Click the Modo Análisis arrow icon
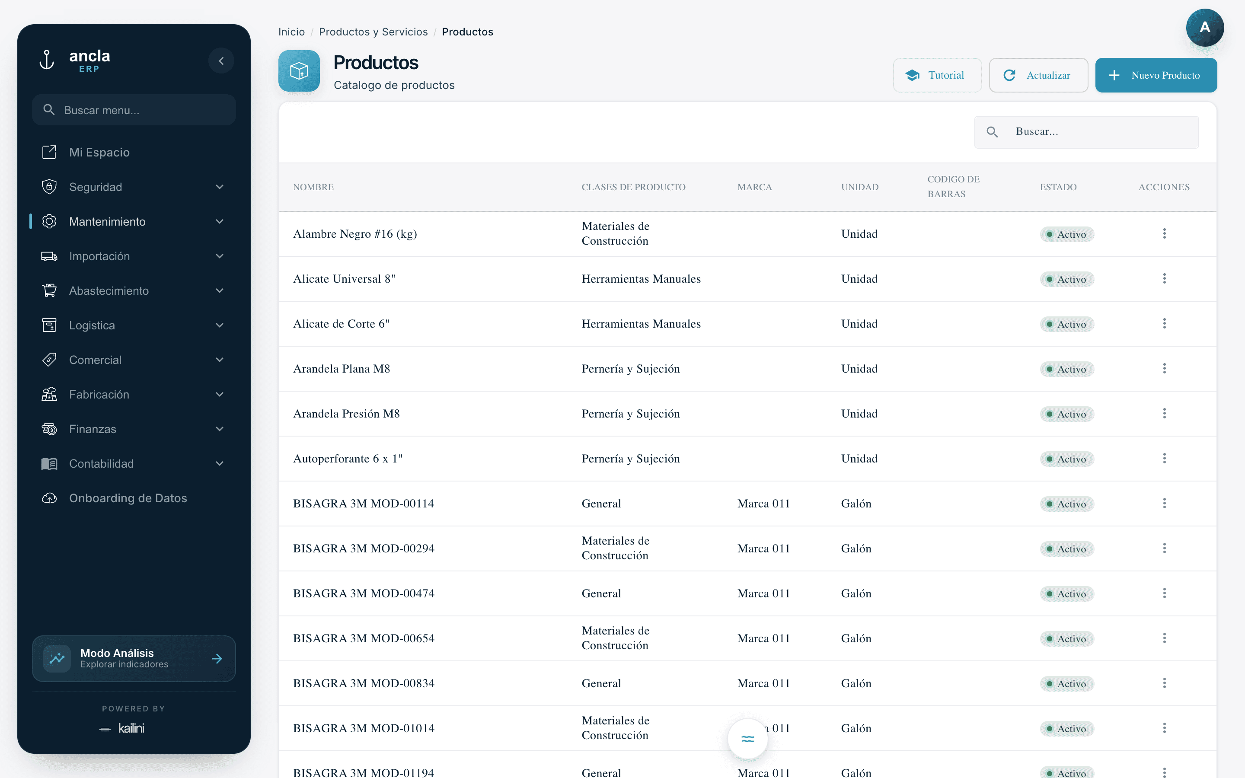The height and width of the screenshot is (778, 1245). [x=217, y=658]
